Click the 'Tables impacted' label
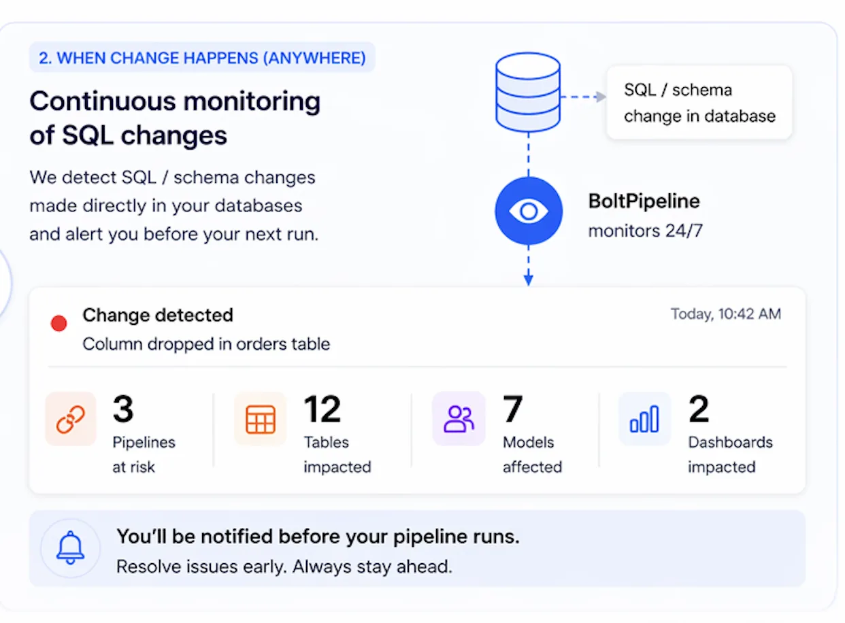Viewport: 845px width, 623px height. (x=337, y=454)
